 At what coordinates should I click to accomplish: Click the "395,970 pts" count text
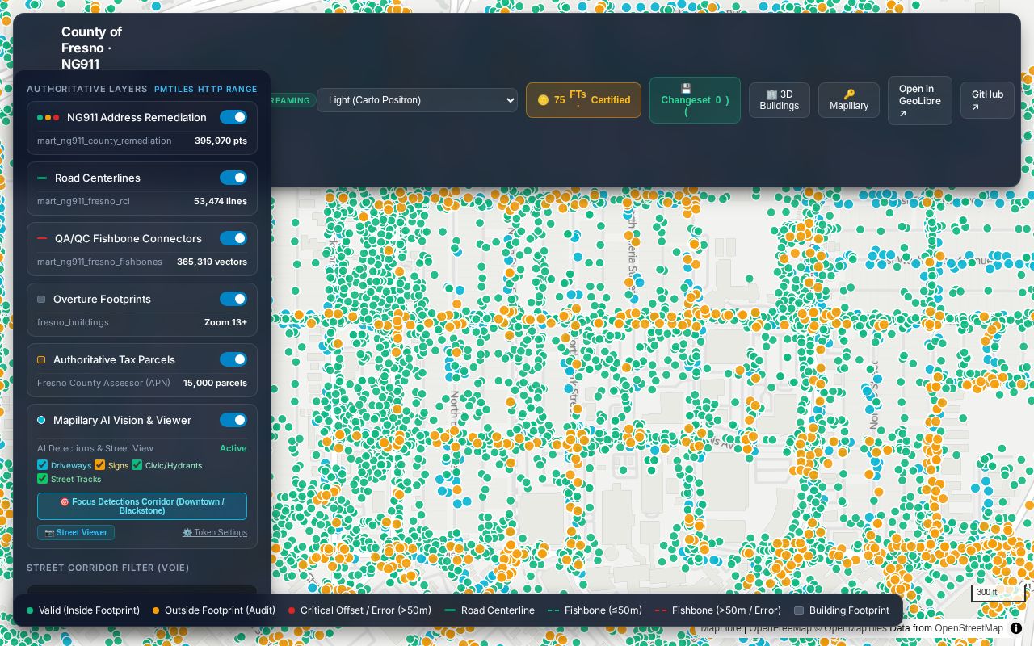221,141
